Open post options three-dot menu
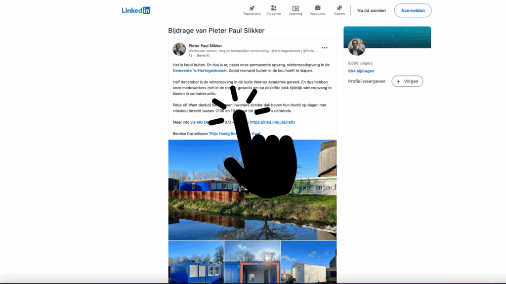 [x=325, y=48]
